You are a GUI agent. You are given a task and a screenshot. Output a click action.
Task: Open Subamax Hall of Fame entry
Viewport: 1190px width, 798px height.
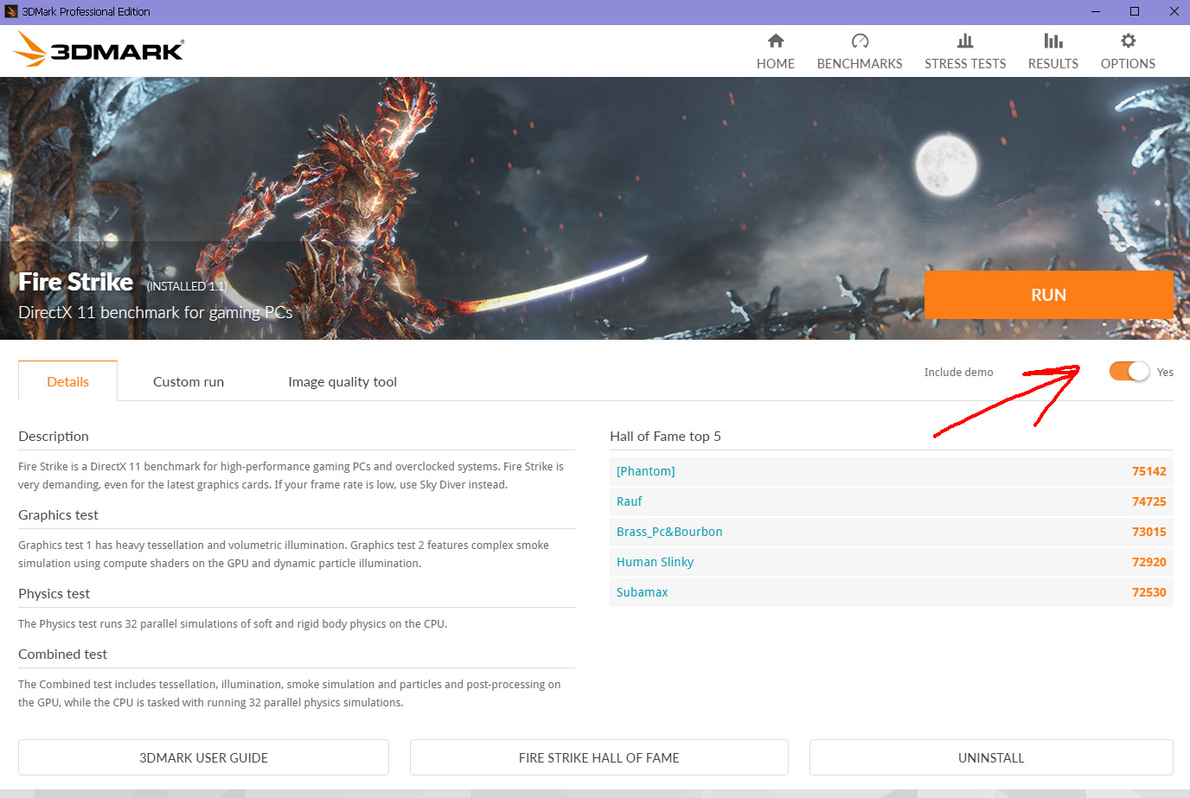643,592
